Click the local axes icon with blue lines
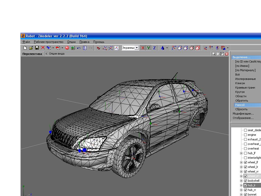The width and height of the screenshot is (261, 196). (x=105, y=48)
